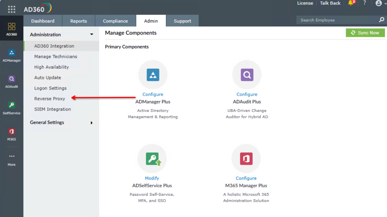Image resolution: width=387 pixels, height=217 pixels.
Task: Show more products via More ellipsis
Action: tap(12, 160)
